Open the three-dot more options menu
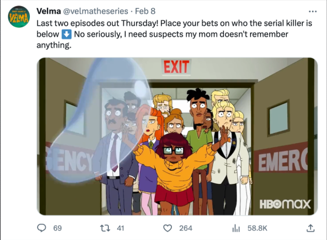Screen dimensions: 327x240 [x=313, y=11]
